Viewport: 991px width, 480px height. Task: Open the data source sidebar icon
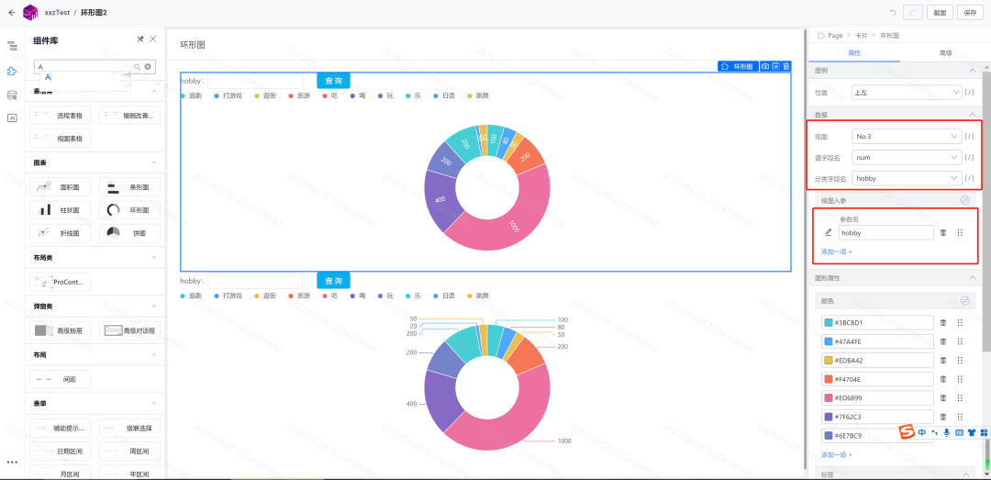[12, 95]
